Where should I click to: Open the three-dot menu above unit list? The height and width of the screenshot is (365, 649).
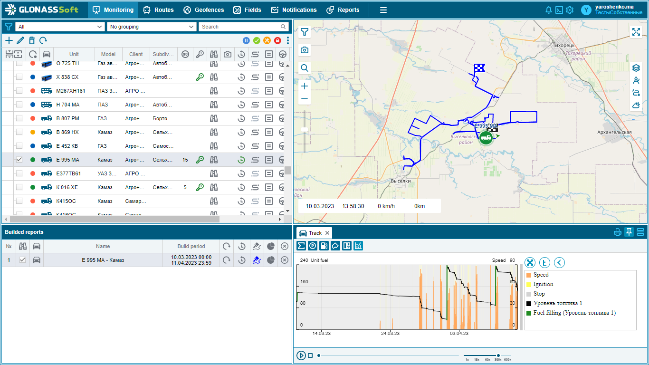[x=287, y=41]
